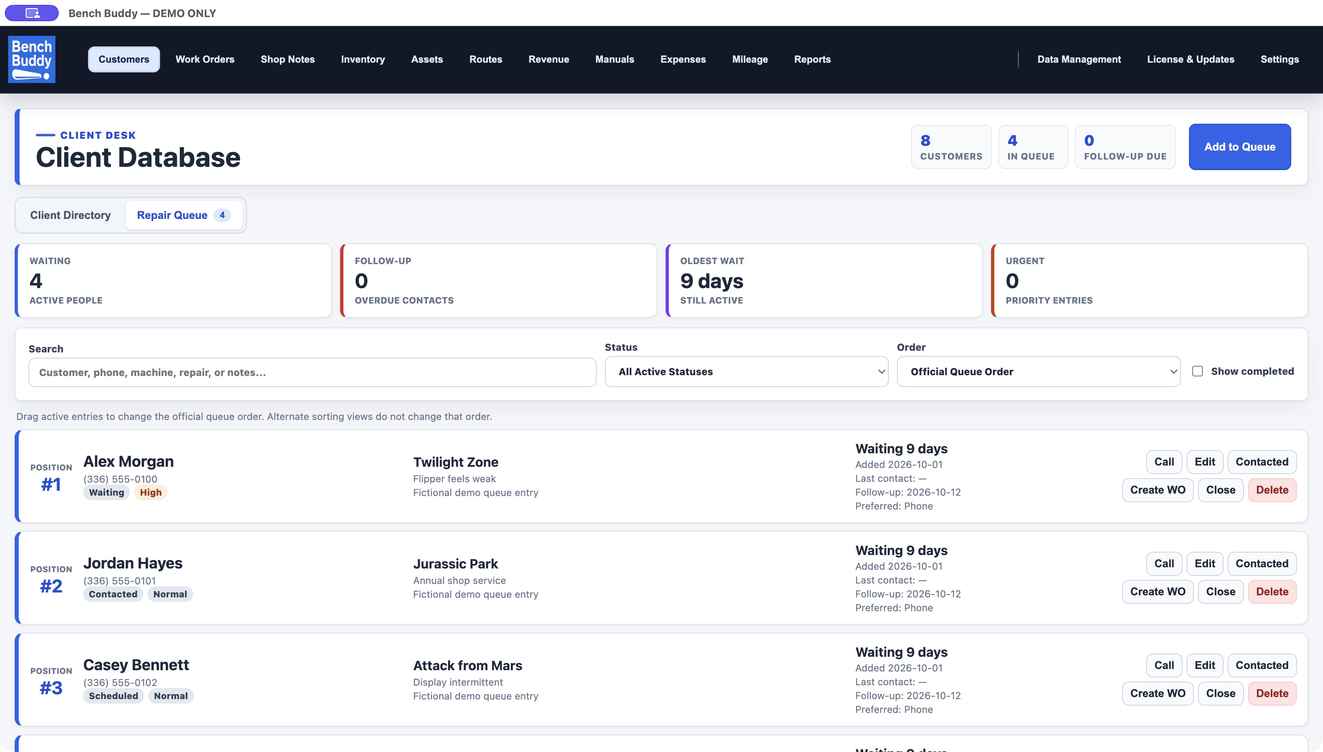Screen dimensions: 1323x752
Task: Open the Inventory section
Action: (363, 59)
